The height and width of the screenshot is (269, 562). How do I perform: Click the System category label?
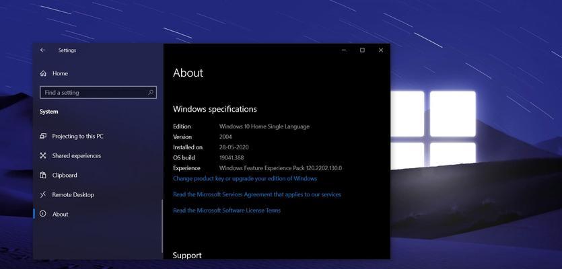[48, 112]
